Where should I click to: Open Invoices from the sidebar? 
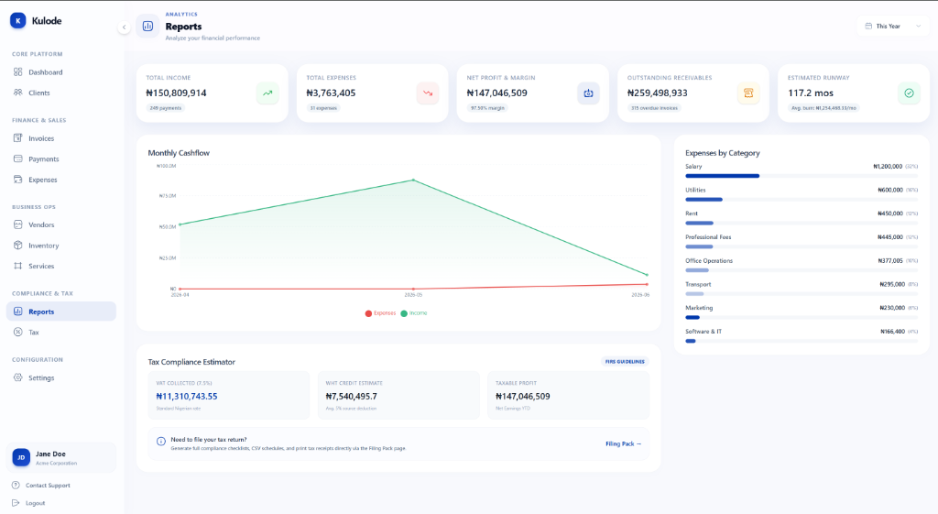point(41,138)
